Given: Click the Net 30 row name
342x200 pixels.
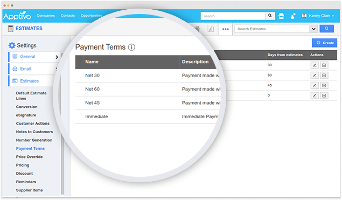Looking at the screenshot, I should click(x=92, y=75).
